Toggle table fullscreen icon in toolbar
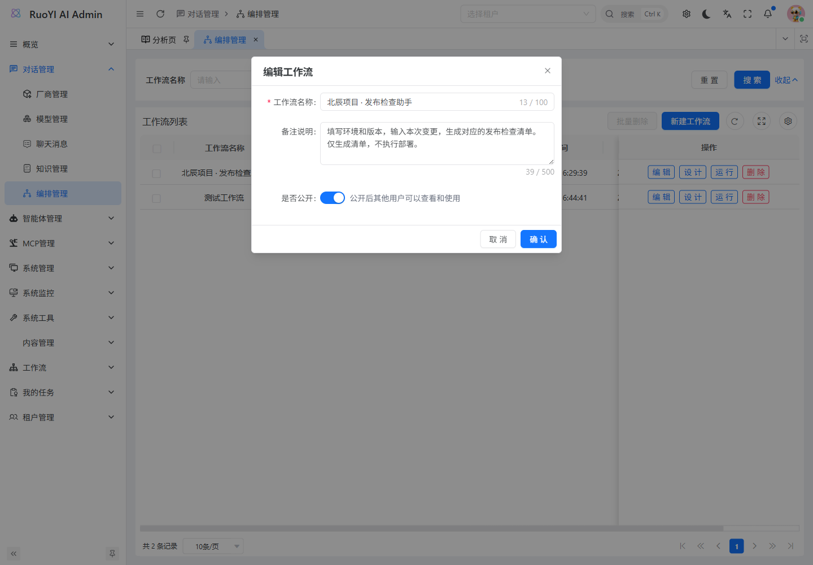The height and width of the screenshot is (565, 813). 762,121
